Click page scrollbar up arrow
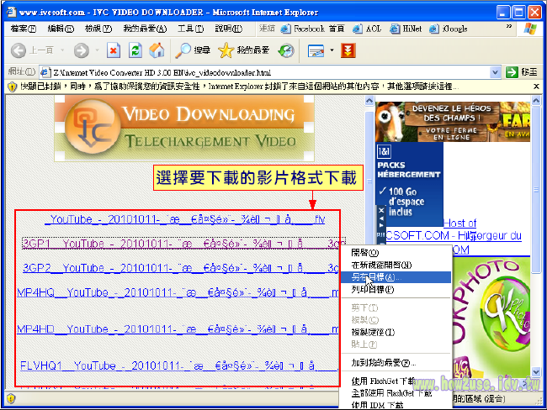The image size is (547, 410). (536, 101)
